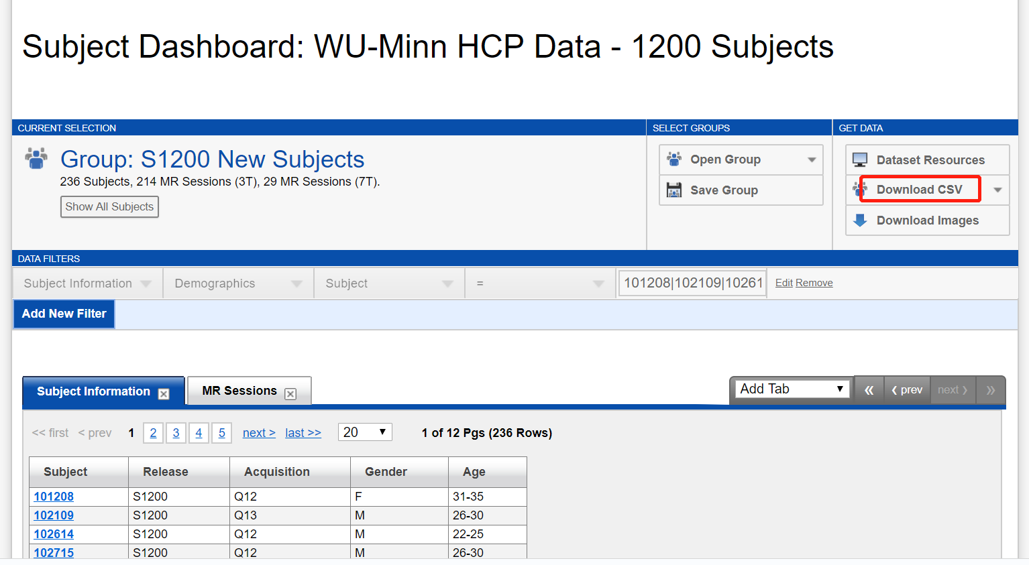1029x565 pixels.
Task: Click the floppy disk icon for Save Group
Action: [x=673, y=190]
